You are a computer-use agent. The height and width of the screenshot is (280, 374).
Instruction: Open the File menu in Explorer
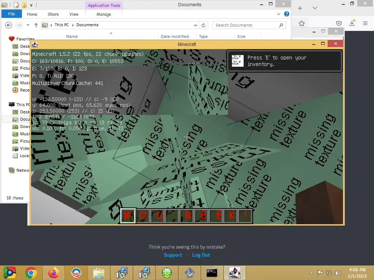point(11,14)
